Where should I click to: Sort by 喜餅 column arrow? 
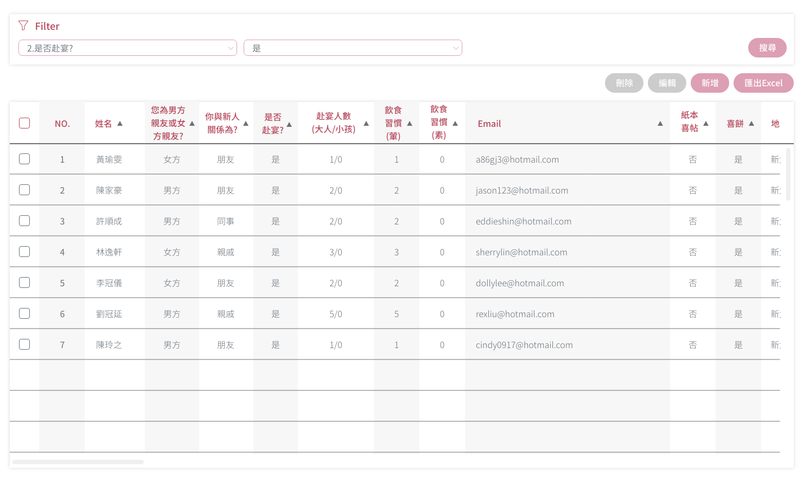point(751,124)
